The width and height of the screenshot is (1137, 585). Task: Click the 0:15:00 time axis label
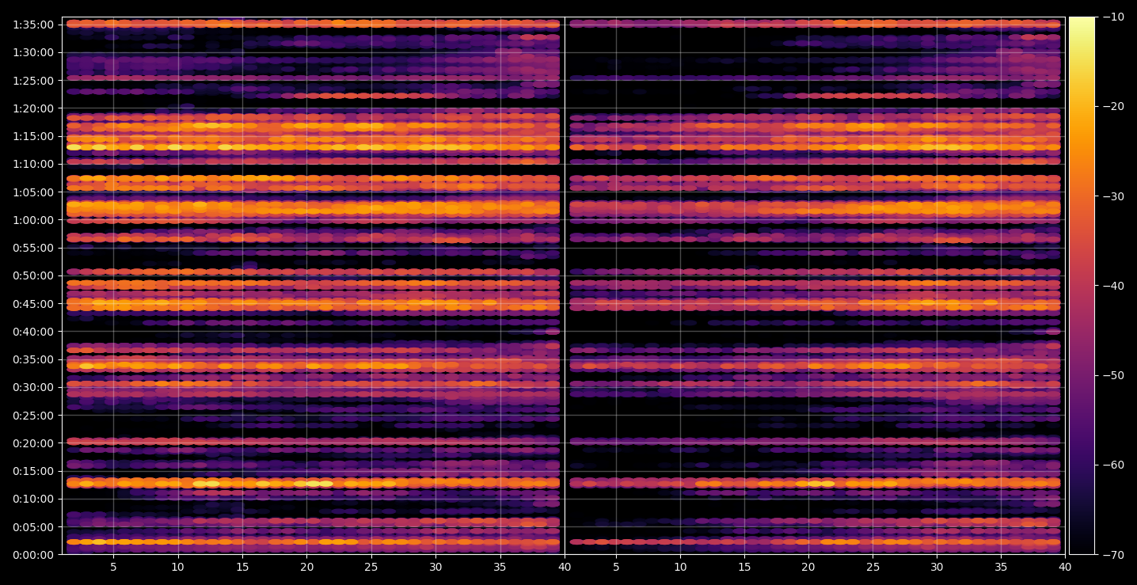pyautogui.click(x=33, y=471)
